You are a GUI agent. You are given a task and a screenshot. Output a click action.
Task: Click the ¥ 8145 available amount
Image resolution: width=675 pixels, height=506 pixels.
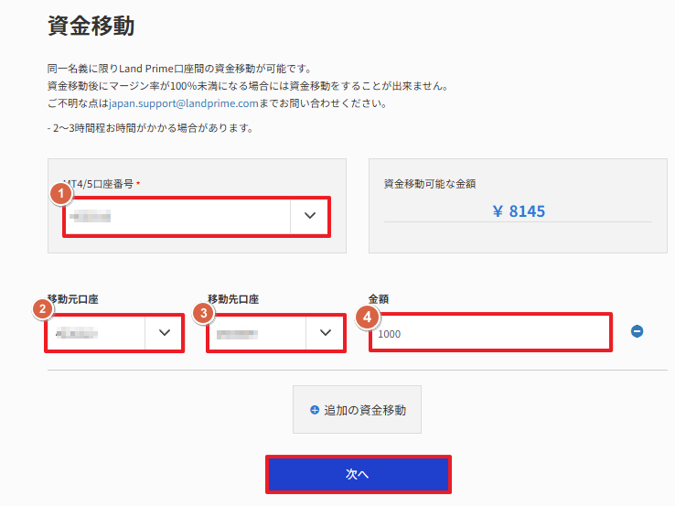coord(519,211)
